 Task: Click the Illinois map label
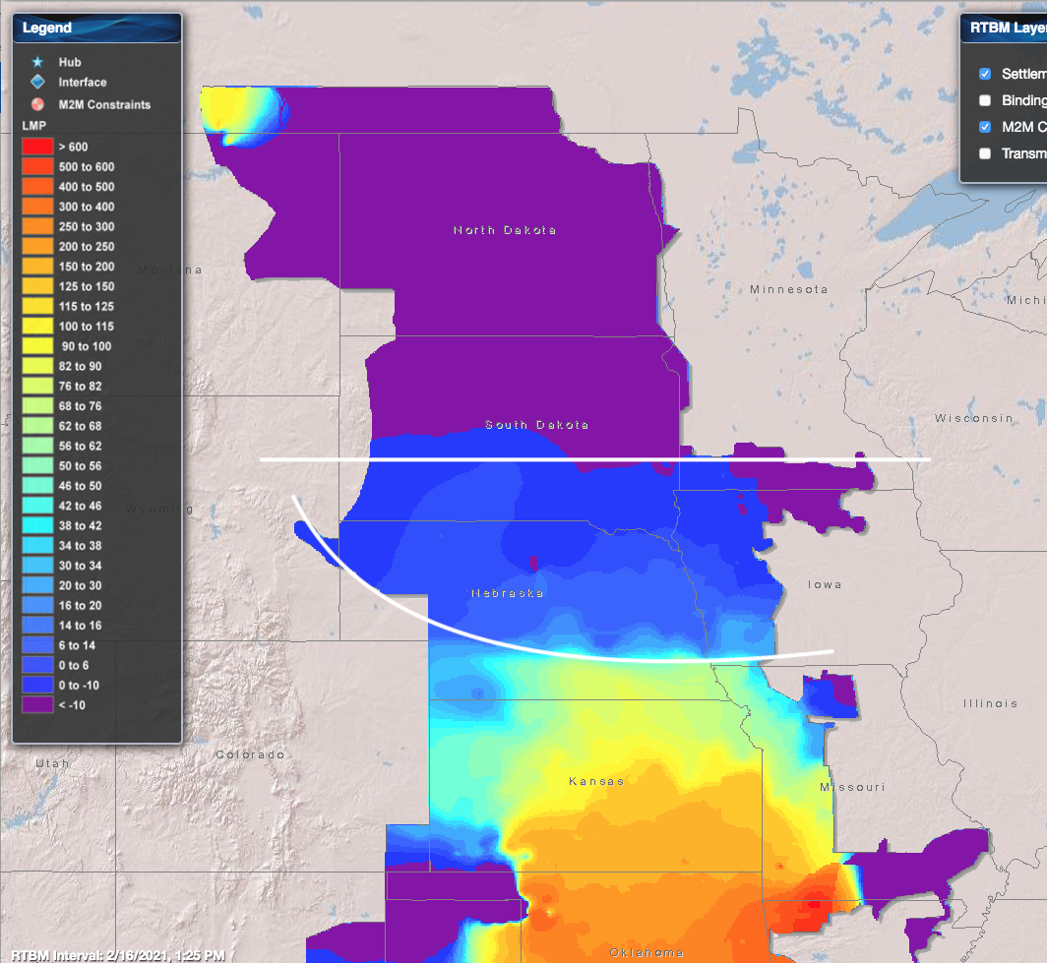tap(991, 703)
